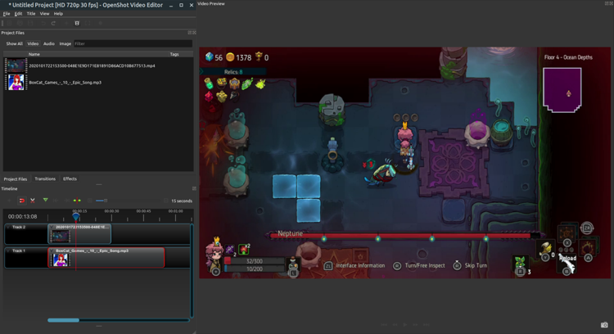
Task: Float the Timeline panel
Action: tap(194, 189)
